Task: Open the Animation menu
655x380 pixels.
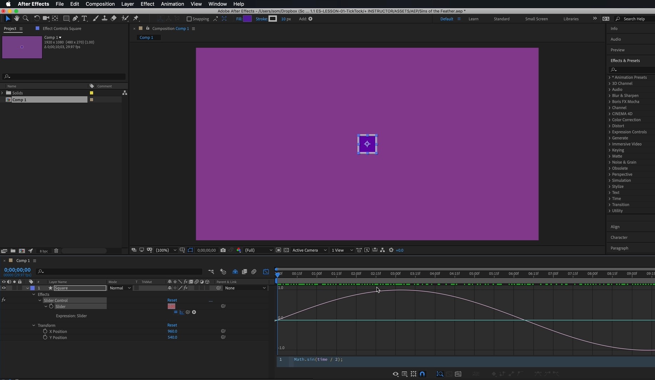Action: tap(172, 4)
